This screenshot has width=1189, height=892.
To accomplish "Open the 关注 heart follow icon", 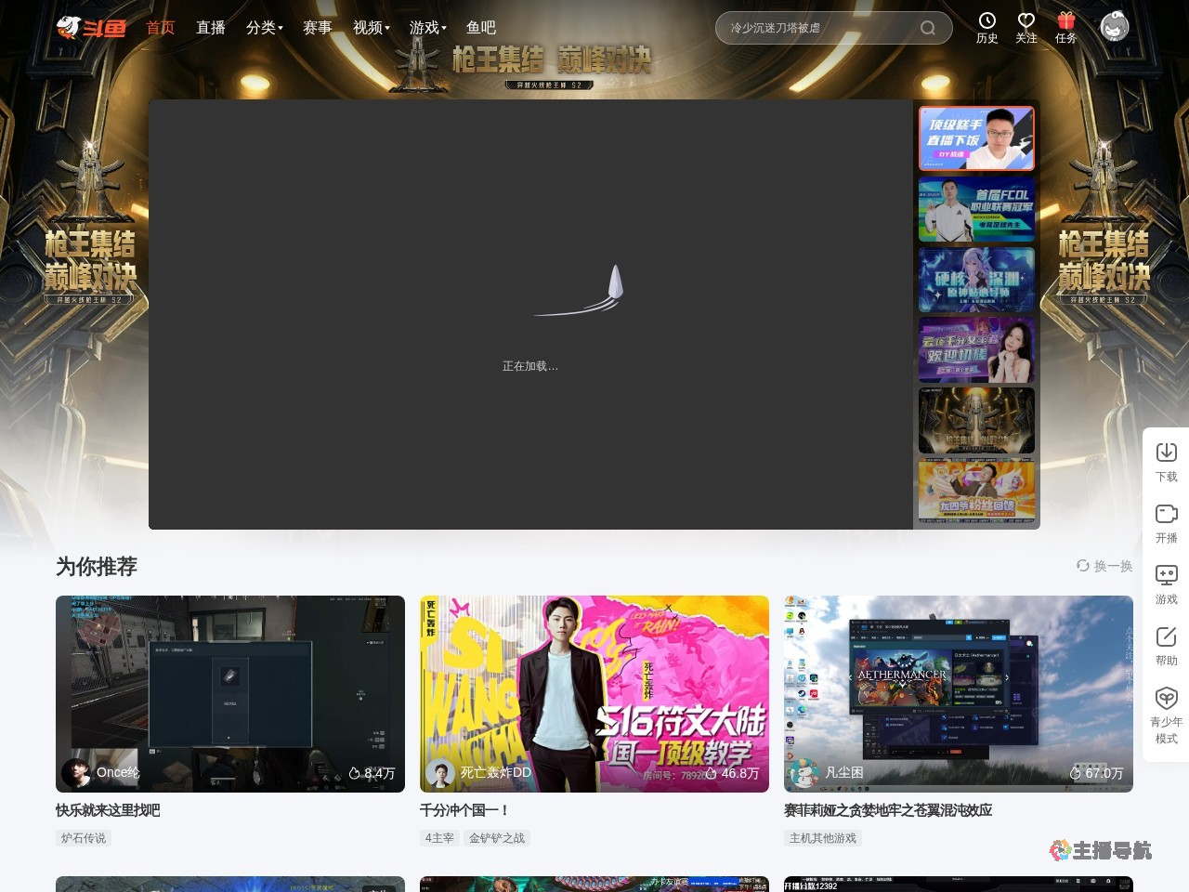I will [x=1026, y=21].
